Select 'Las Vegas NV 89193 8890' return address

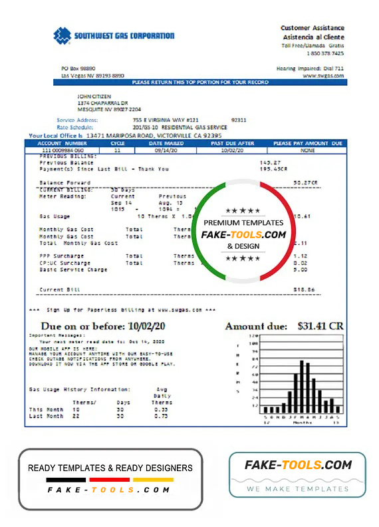tap(92, 76)
